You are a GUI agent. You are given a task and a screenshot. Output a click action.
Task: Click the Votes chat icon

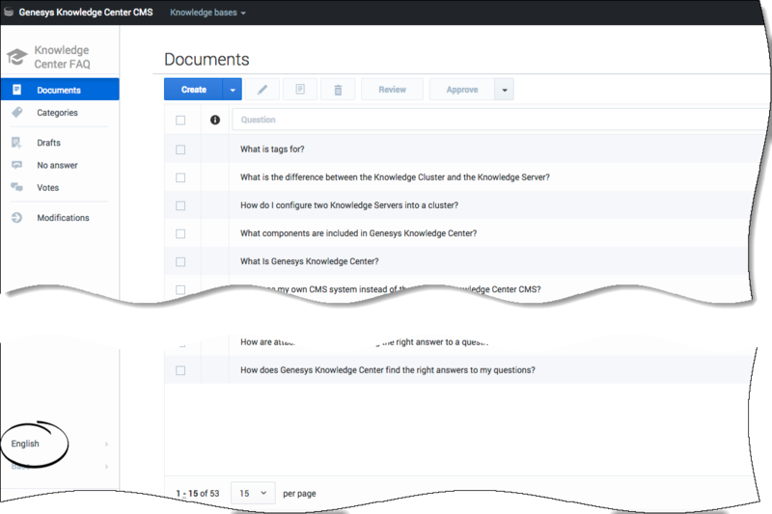pyautogui.click(x=16, y=187)
